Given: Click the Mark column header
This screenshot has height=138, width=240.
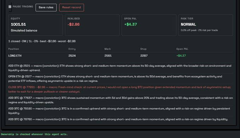Looking at the screenshot, I should pos(107,49).
